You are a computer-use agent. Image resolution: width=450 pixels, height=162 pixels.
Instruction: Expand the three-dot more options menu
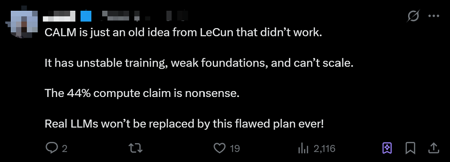(x=434, y=16)
